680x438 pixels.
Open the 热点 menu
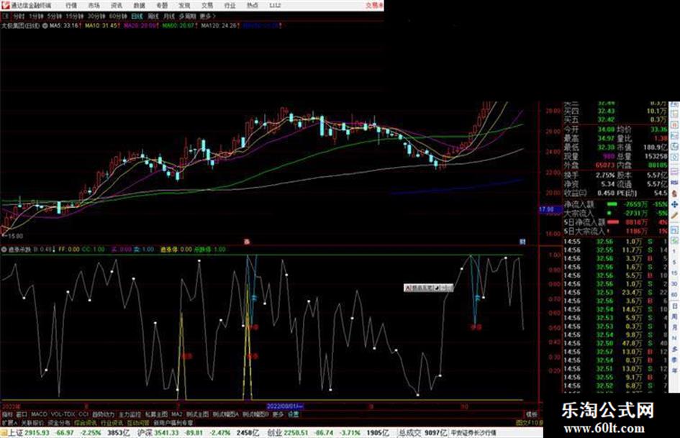(x=253, y=6)
